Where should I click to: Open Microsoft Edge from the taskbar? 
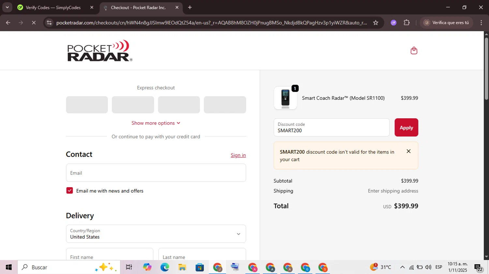click(x=165, y=267)
